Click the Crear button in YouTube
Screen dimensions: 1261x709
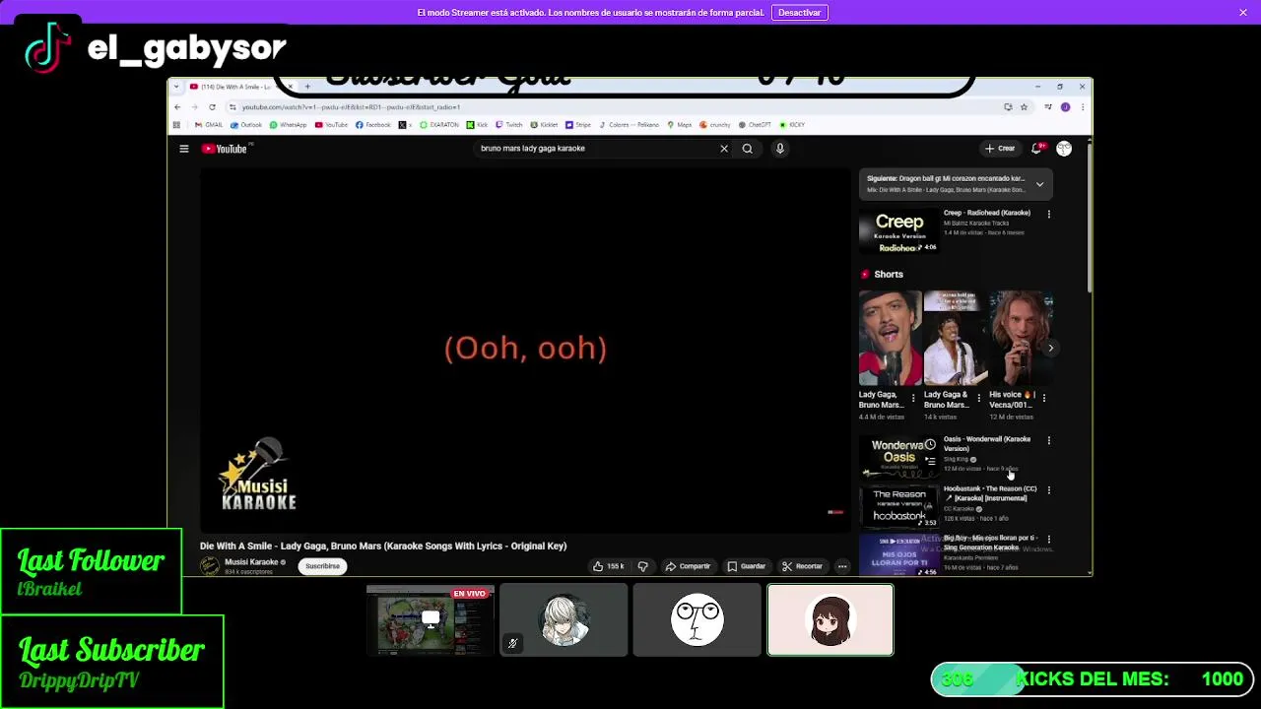[x=1000, y=149]
